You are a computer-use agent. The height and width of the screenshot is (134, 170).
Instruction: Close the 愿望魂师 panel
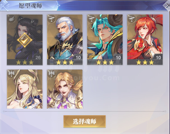(x=167, y=6)
